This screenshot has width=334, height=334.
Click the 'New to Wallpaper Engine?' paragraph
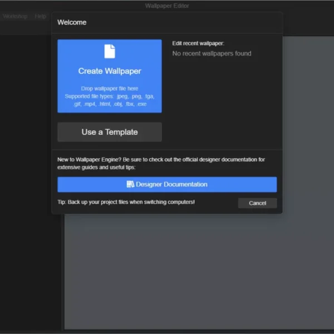click(x=161, y=163)
